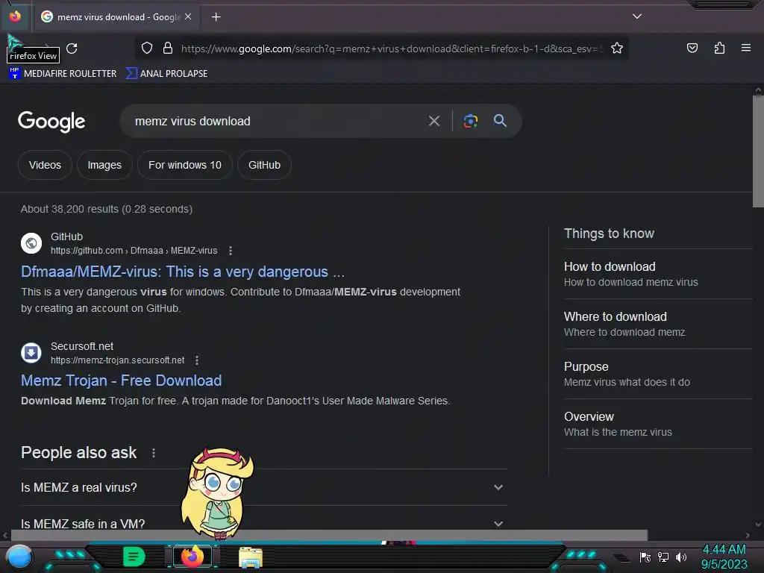Click the Google logo

(51, 122)
